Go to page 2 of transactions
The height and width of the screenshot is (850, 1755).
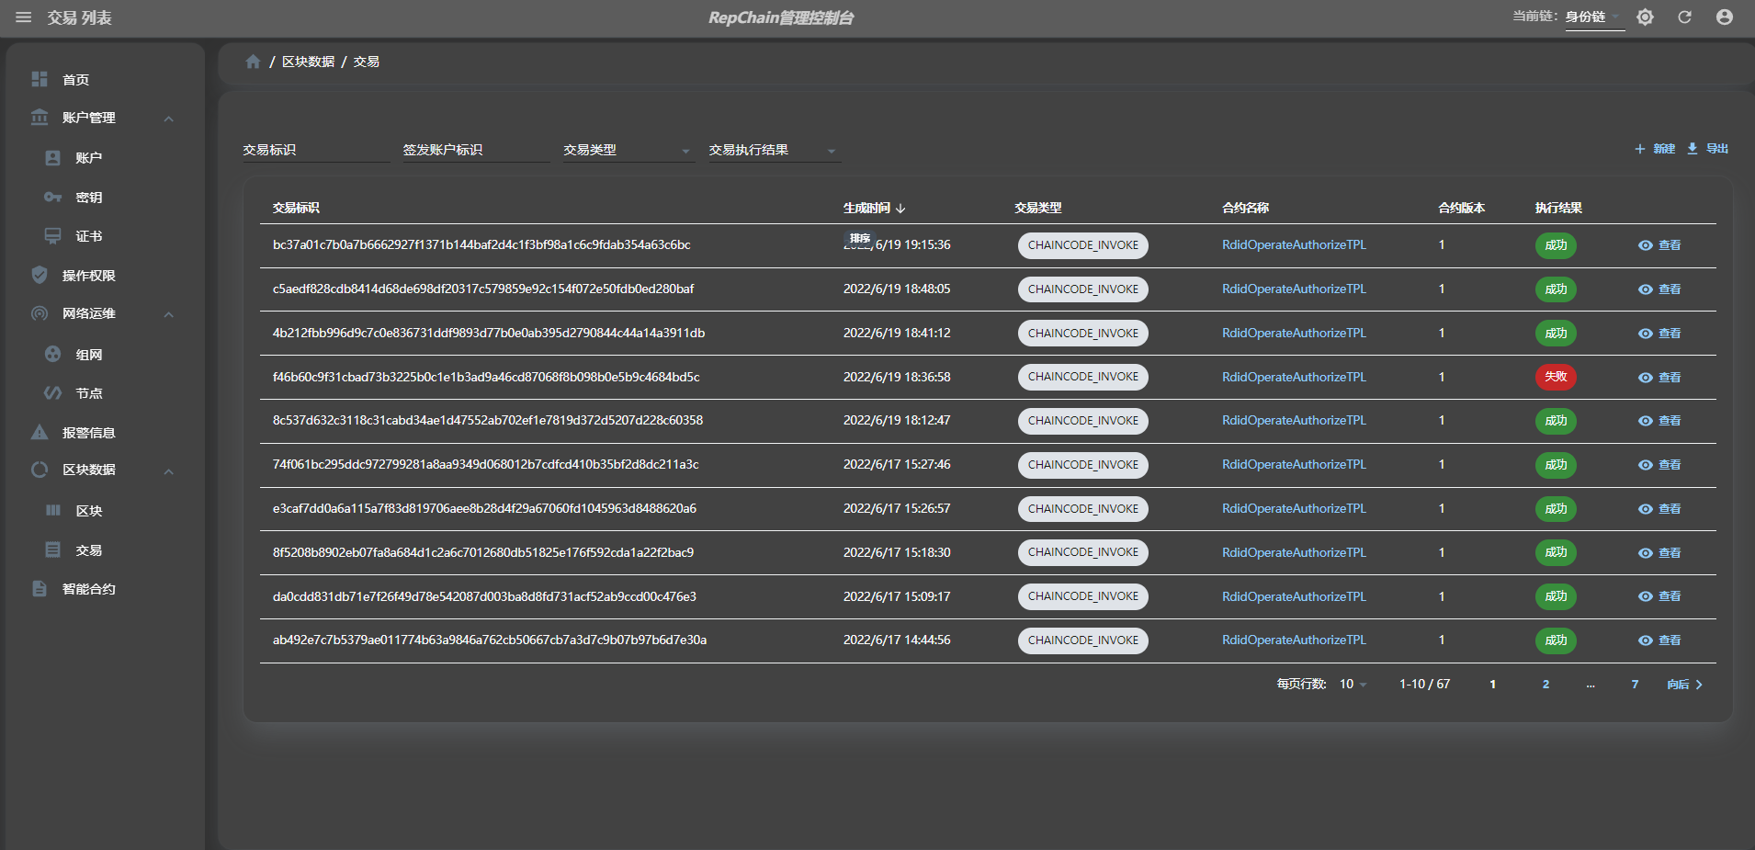pyautogui.click(x=1546, y=685)
